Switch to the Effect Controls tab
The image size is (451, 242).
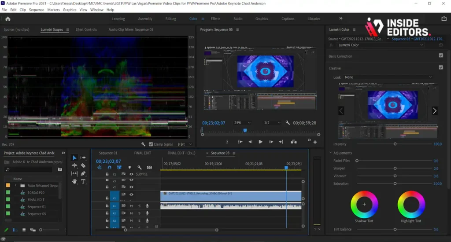(86, 29)
